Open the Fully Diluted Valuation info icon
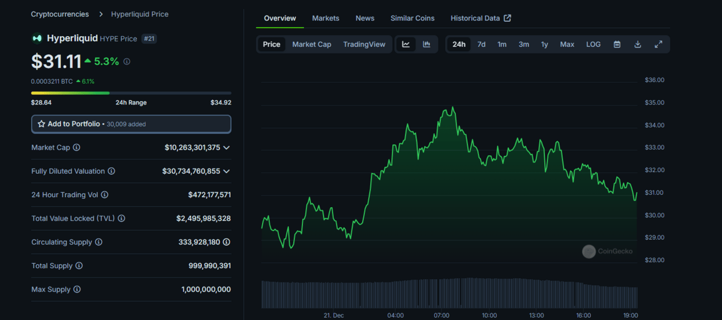The image size is (722, 320). [x=111, y=171]
